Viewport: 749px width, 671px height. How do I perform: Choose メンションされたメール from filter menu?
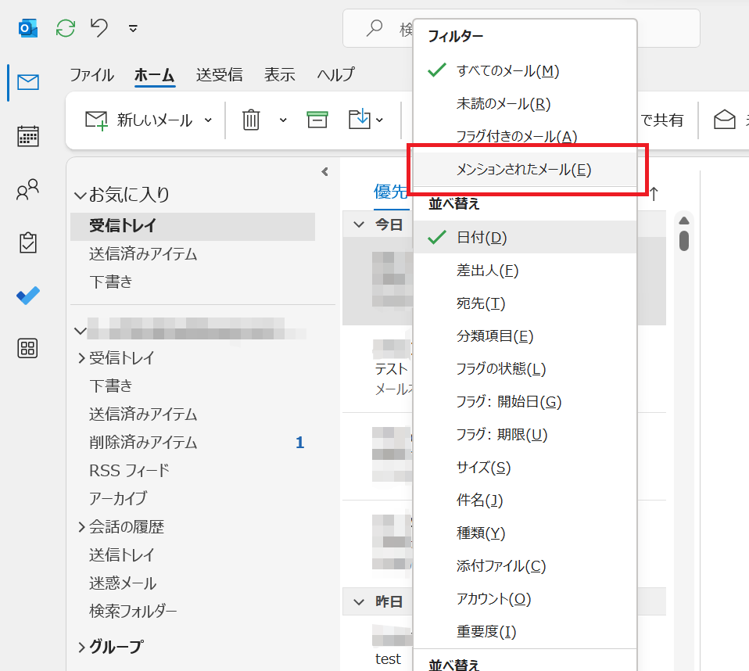pyautogui.click(x=524, y=170)
